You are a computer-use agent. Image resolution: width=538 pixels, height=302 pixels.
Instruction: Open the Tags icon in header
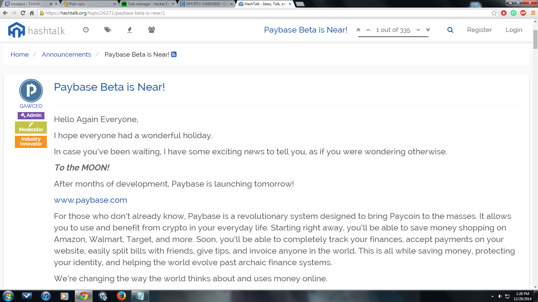[x=108, y=30]
